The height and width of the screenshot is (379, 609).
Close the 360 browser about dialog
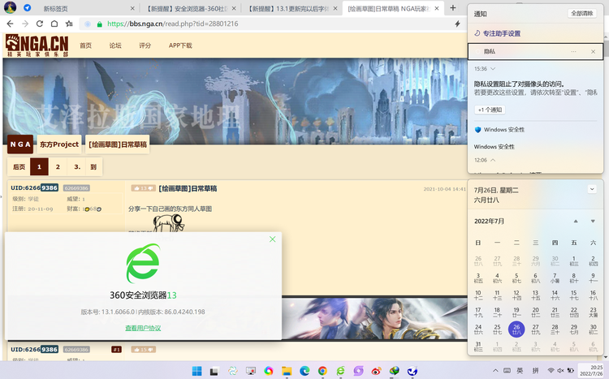[273, 239]
